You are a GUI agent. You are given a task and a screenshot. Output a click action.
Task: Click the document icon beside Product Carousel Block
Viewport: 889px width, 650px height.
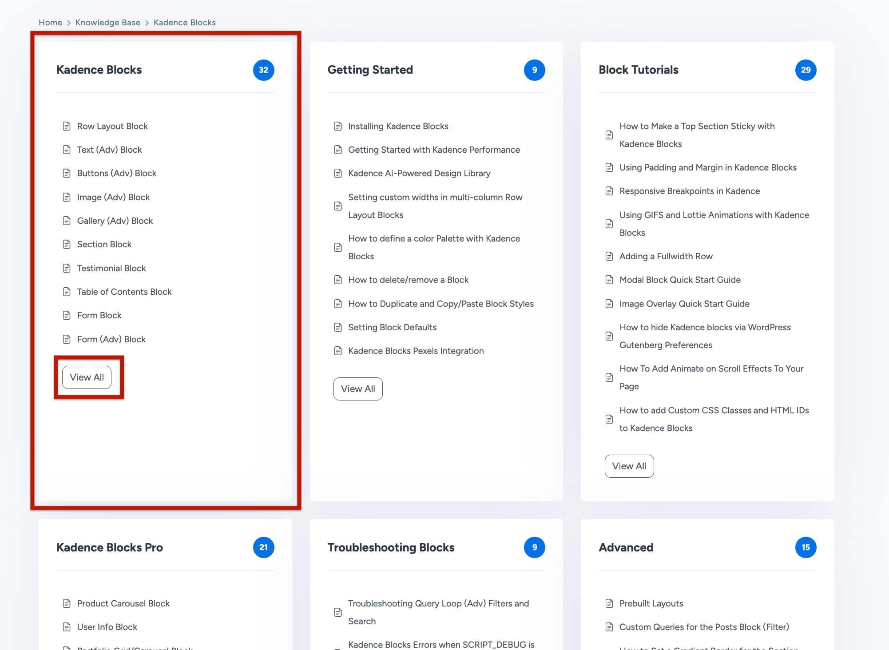(x=67, y=603)
